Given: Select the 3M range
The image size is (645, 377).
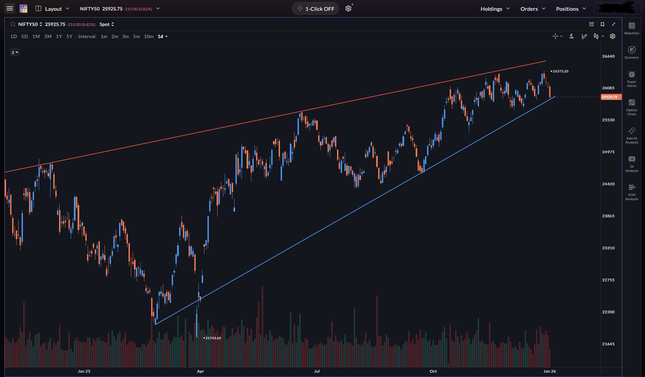Looking at the screenshot, I should [48, 37].
